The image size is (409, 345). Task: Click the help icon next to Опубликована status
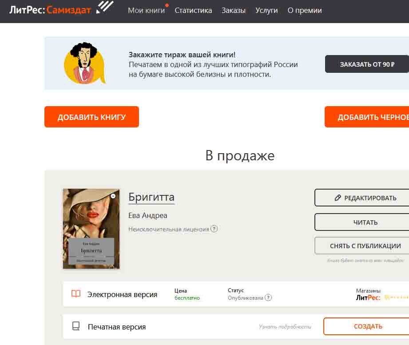click(268, 297)
